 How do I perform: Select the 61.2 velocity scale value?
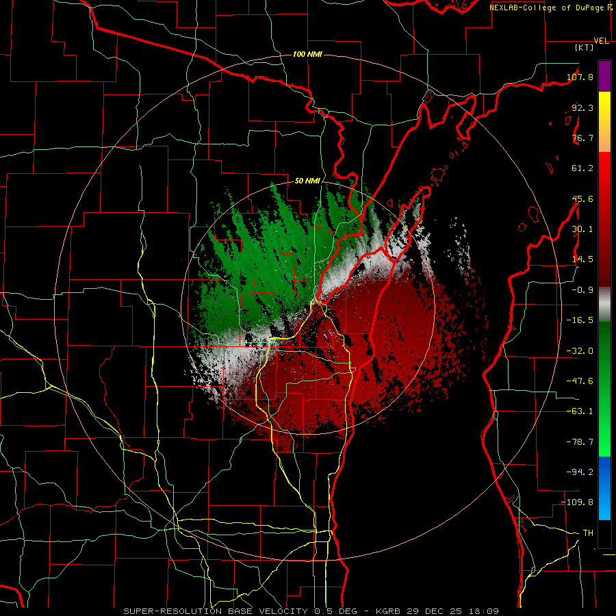click(582, 168)
